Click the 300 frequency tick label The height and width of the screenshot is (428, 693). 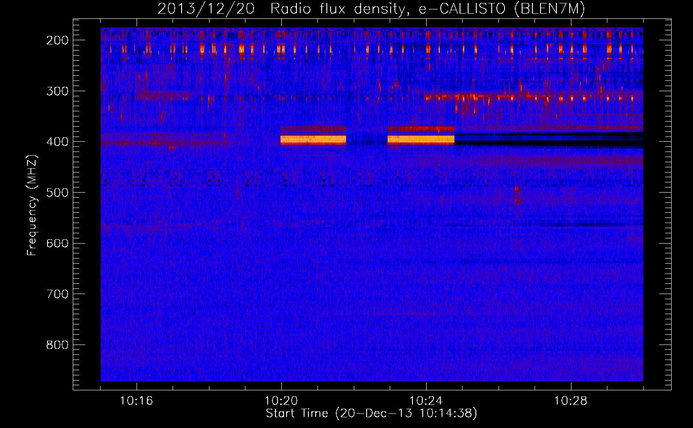click(x=57, y=91)
